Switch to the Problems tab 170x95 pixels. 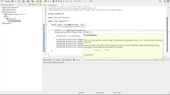pyautogui.click(x=48, y=60)
